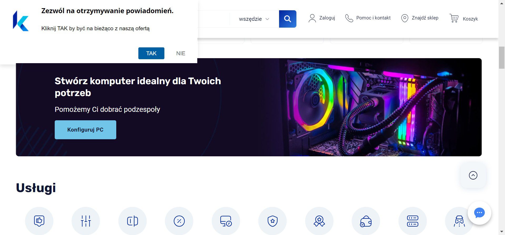
Task: Choose the award ribbon service icon
Action: tap(319, 221)
